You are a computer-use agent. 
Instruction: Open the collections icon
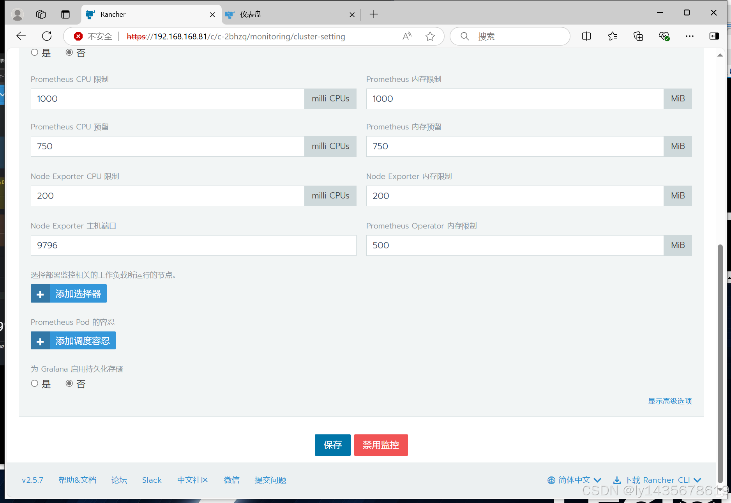point(638,36)
